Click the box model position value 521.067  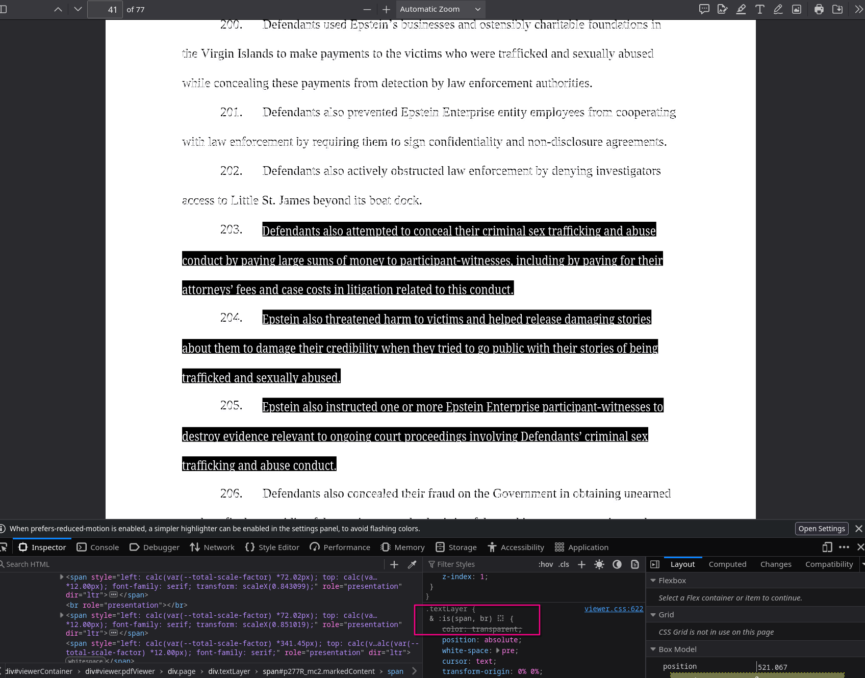(x=772, y=667)
